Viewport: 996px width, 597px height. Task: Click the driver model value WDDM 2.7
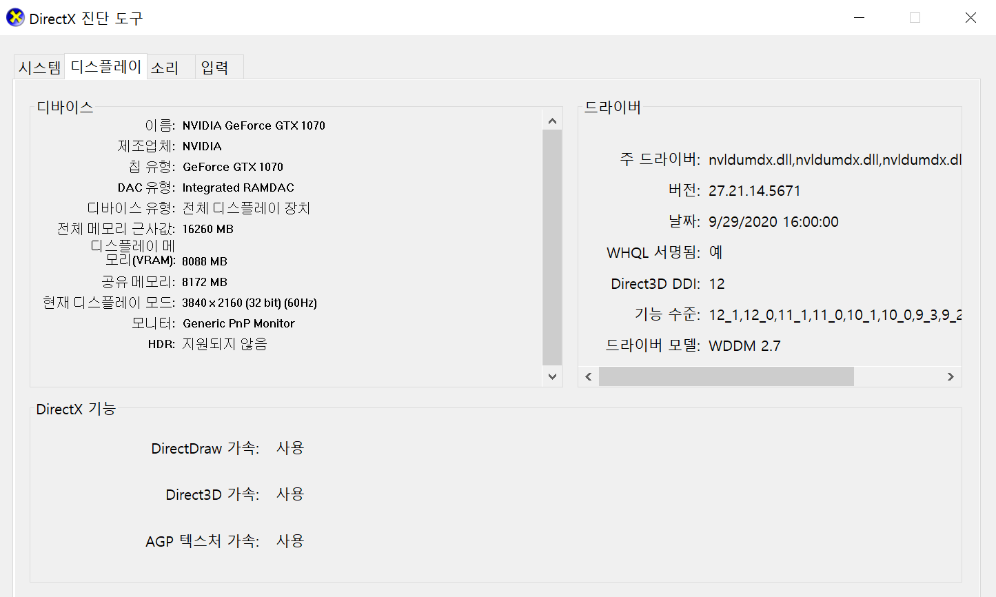(744, 346)
